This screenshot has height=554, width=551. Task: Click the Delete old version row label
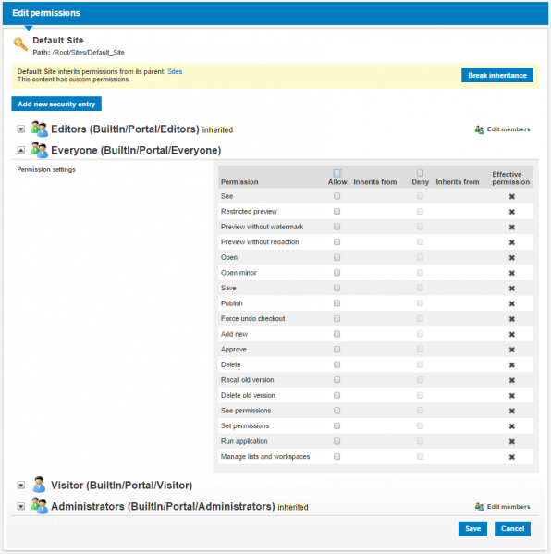point(248,395)
